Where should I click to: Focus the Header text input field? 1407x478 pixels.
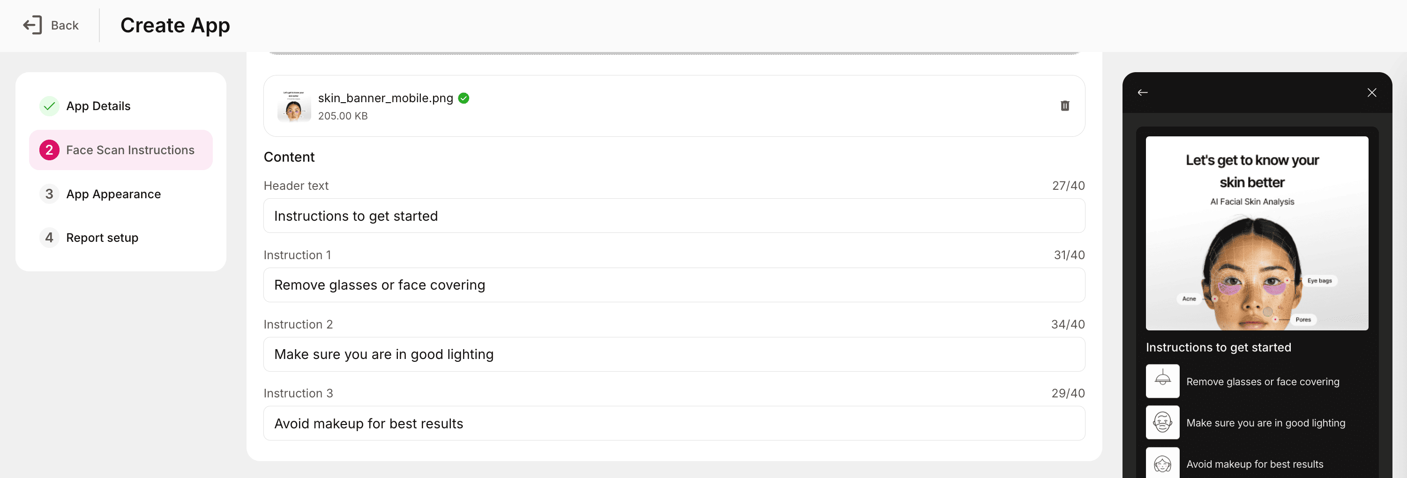pos(674,216)
